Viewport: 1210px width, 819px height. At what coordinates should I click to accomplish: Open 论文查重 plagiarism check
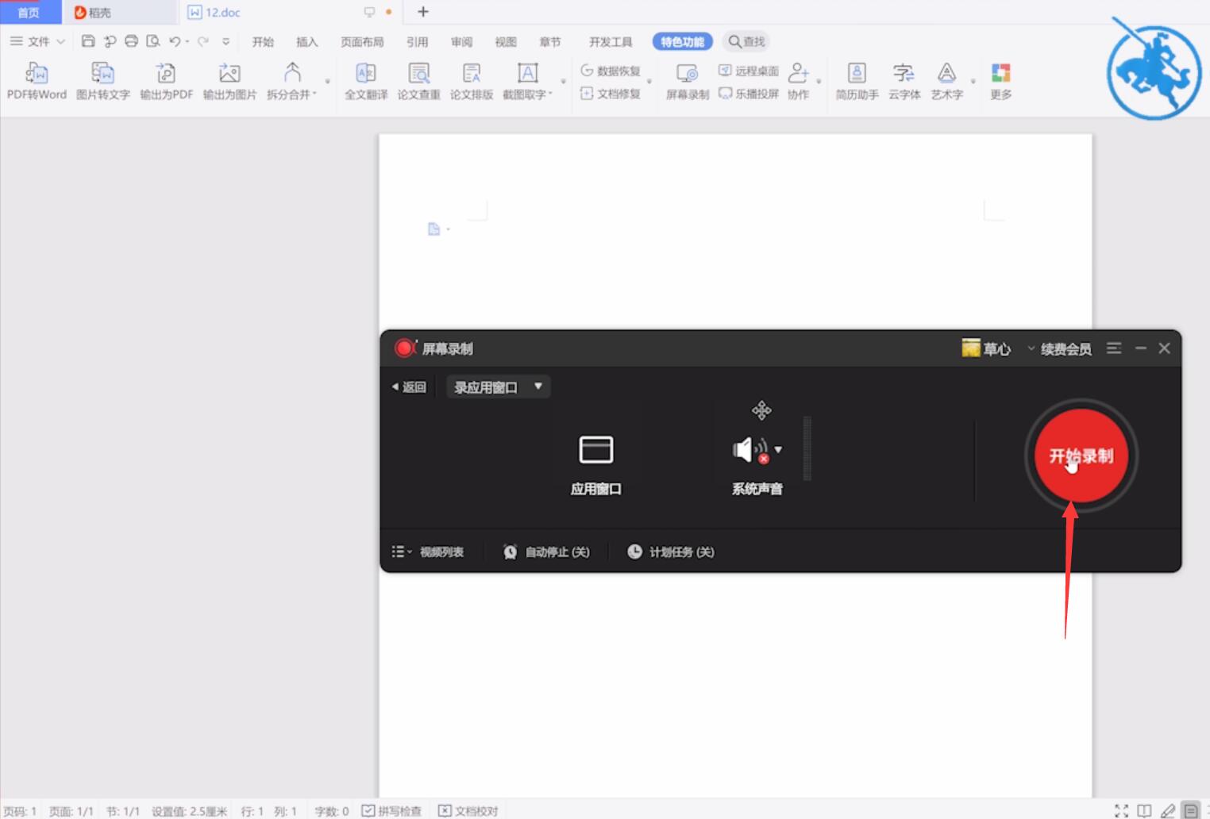(418, 82)
